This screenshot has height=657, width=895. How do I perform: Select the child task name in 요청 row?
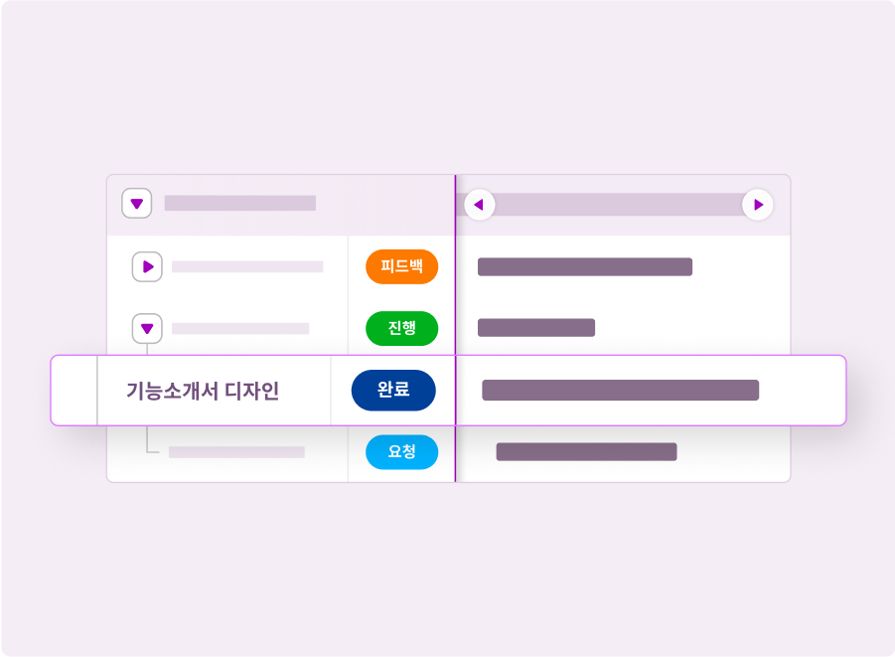click(236, 452)
